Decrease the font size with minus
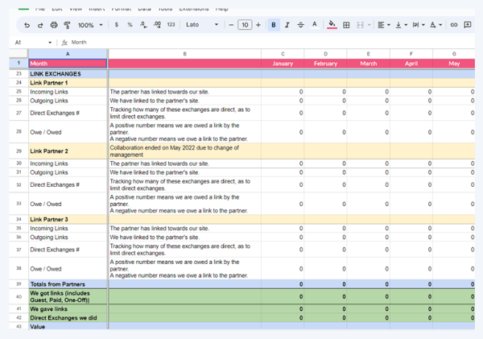483x339 pixels. 231,25
